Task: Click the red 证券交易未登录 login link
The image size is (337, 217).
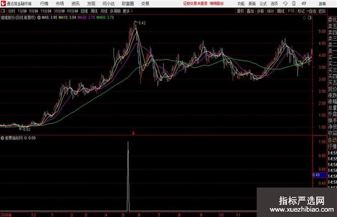Action: pos(195,4)
